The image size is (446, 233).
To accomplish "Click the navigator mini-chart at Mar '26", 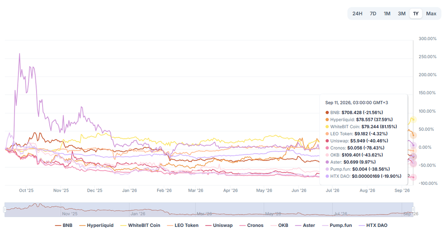I will point(204,214).
